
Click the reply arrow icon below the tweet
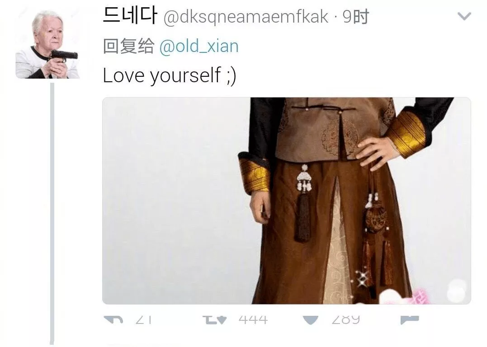[113, 319]
